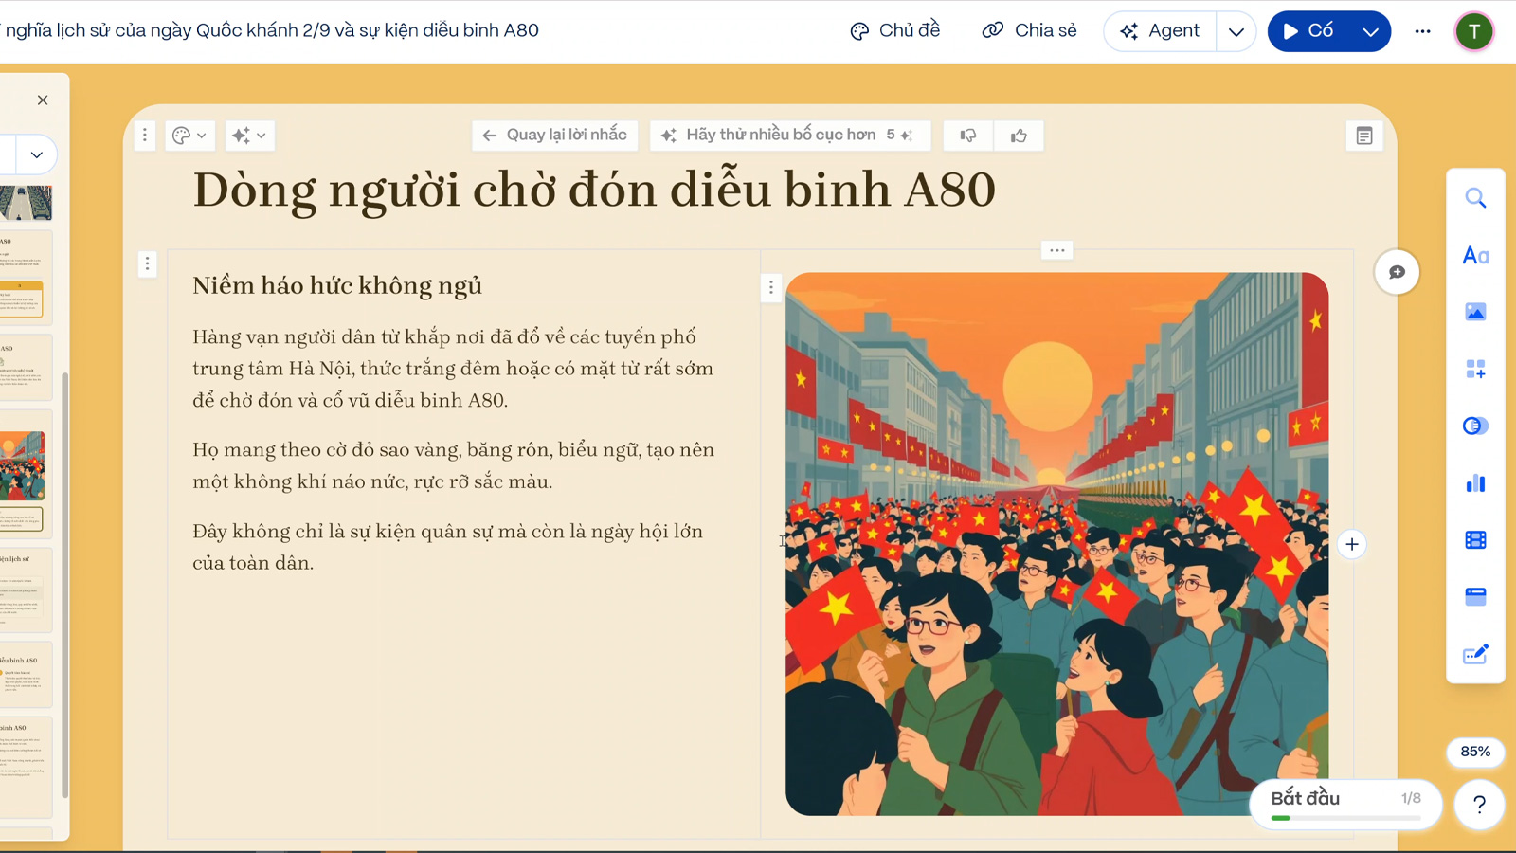Open search icon in right sidebar
The width and height of the screenshot is (1516, 853).
click(x=1475, y=198)
